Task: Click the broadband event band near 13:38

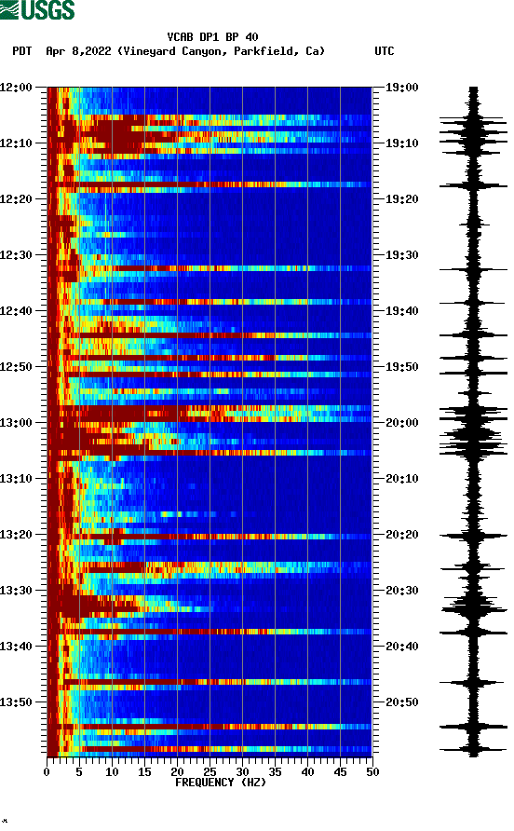Action: (x=210, y=632)
